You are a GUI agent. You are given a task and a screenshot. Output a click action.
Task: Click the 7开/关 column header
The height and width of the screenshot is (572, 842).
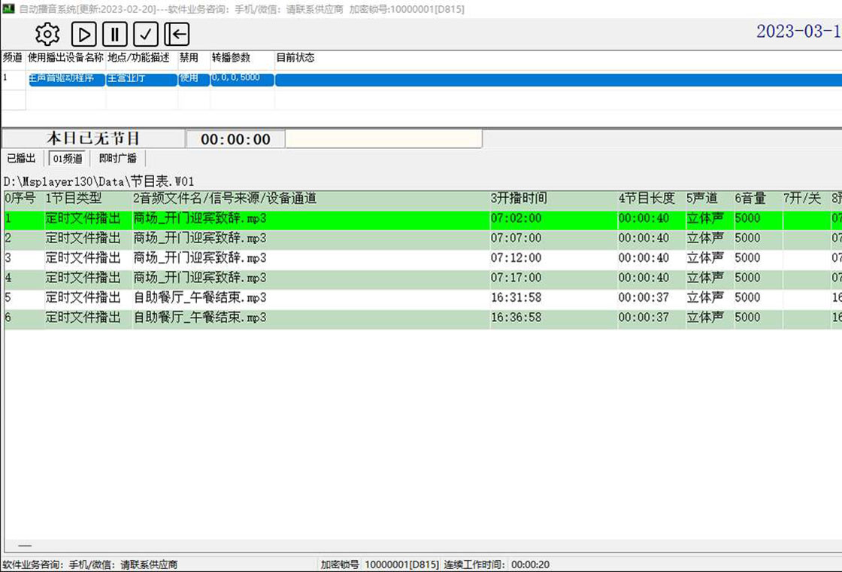point(801,199)
